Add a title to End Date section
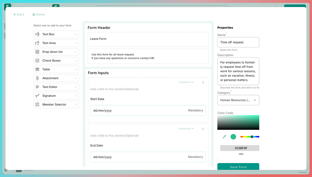Image resolution: width=312 pixels, height=177 pixels. [114, 136]
